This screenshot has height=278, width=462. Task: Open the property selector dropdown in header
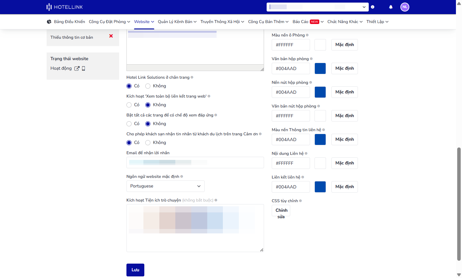coord(318,7)
